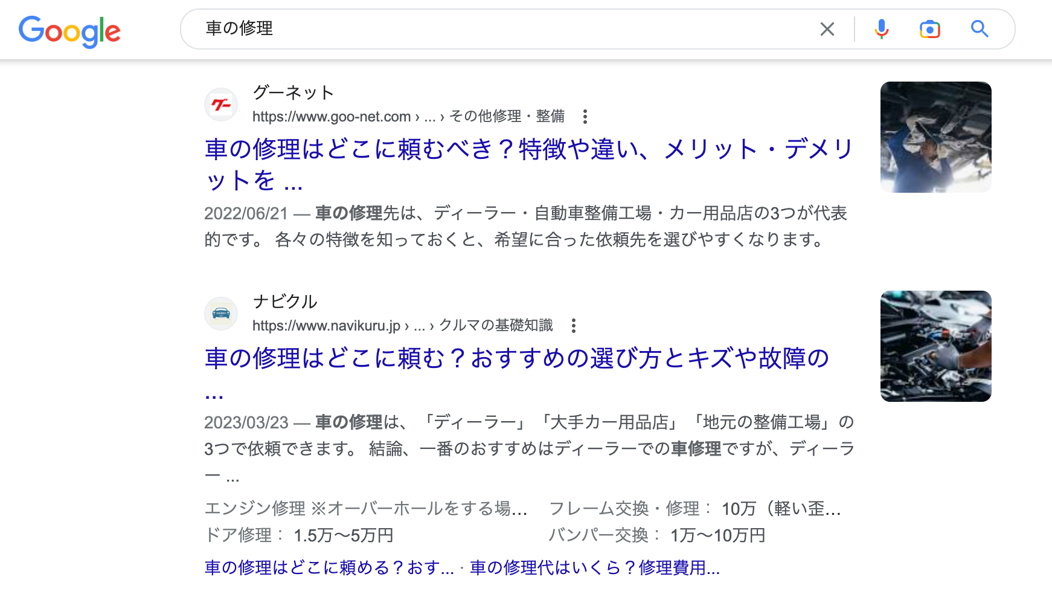
Task: Open Google Lens image search camera icon
Action: pyautogui.click(x=929, y=29)
